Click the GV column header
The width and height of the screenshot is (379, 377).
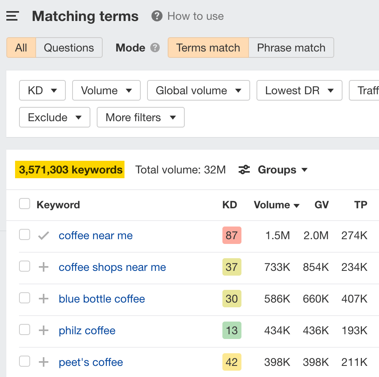click(322, 205)
